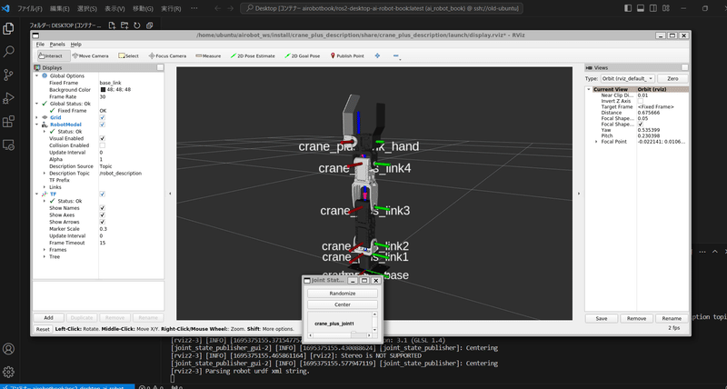This screenshot has height=389, width=727.
Task: Enable the Collision Enabled checkbox
Action: coord(102,145)
